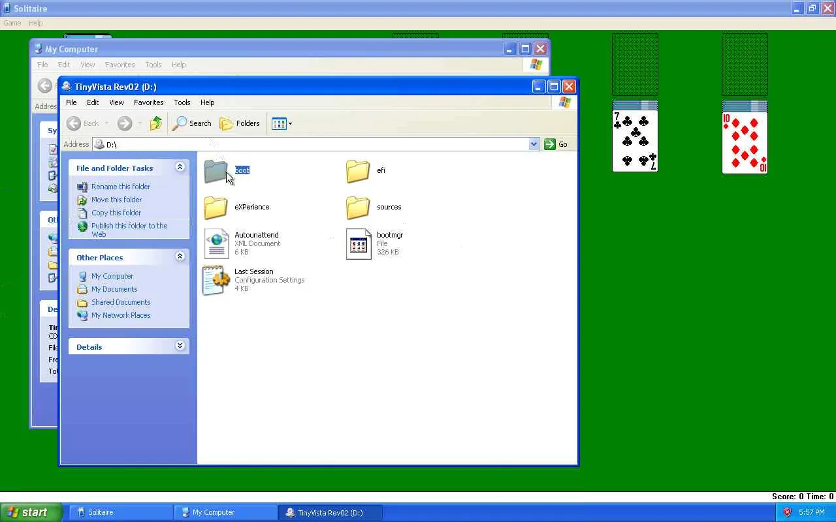Screen dimensions: 836x522
Task: Open the View menu in My Computer window
Action: 88,65
